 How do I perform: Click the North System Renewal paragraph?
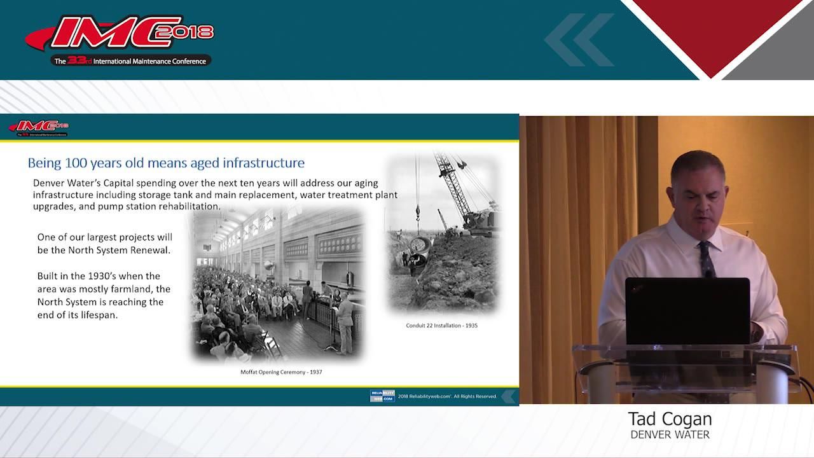click(x=104, y=244)
